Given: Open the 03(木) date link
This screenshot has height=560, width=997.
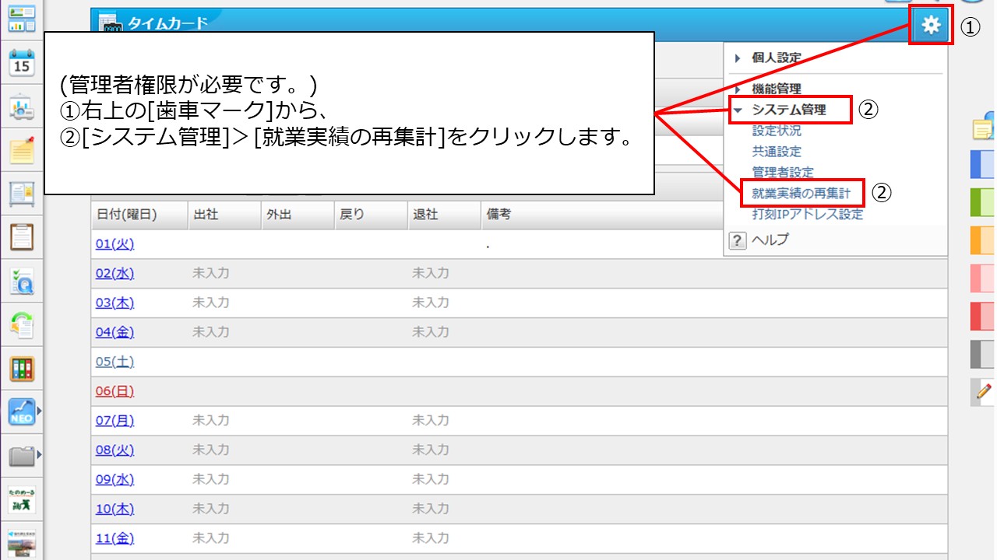Looking at the screenshot, I should tap(114, 303).
